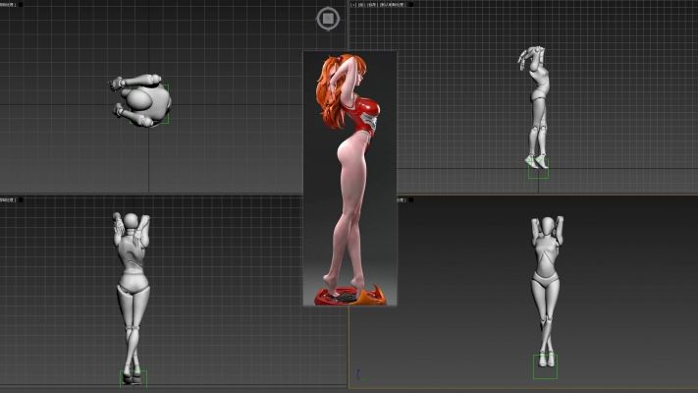Viewport: 698px width, 393px height.
Task: Click the axis gizmo in the bottom-right viewport corner
Action: [x=359, y=374]
